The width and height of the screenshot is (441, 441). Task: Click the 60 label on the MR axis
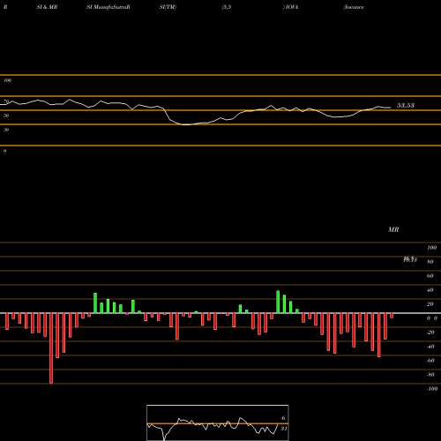pyautogui.click(x=430, y=276)
